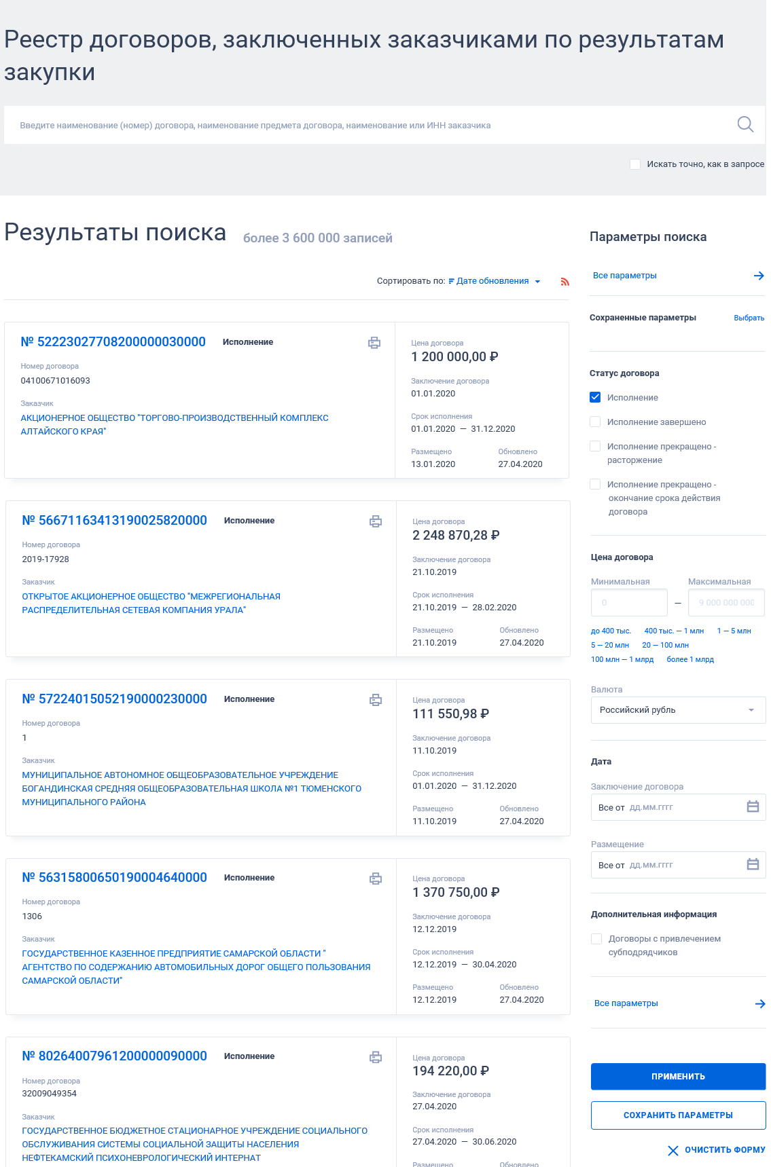
Task: Open the RSS feed icon
Action: [564, 282]
